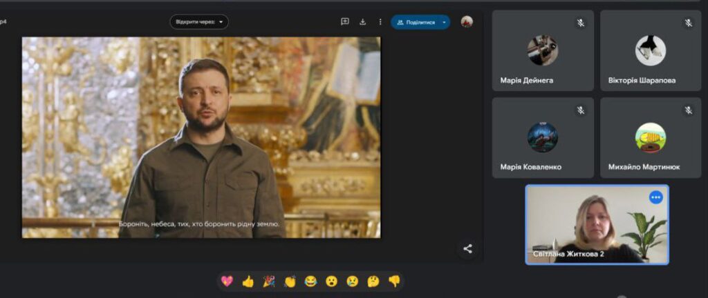Send the thumbs down reaction
Viewport: 708px width, 298px height.
coord(394,281)
